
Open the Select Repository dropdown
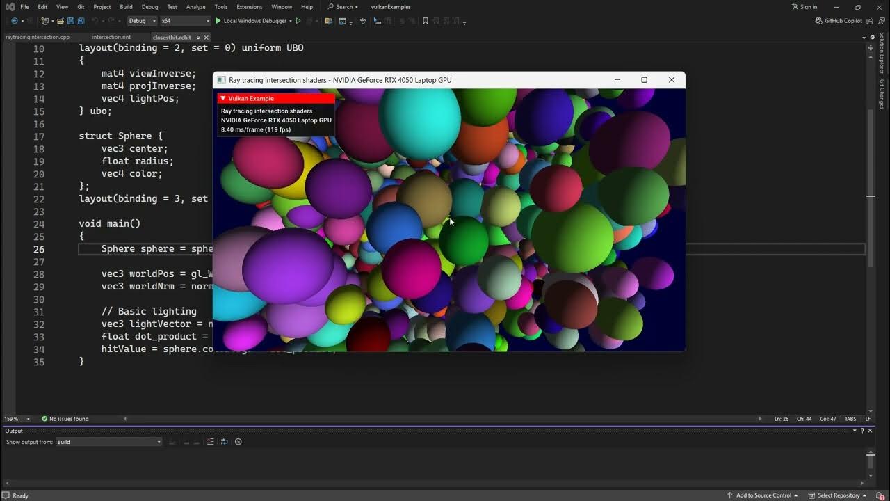coord(838,495)
